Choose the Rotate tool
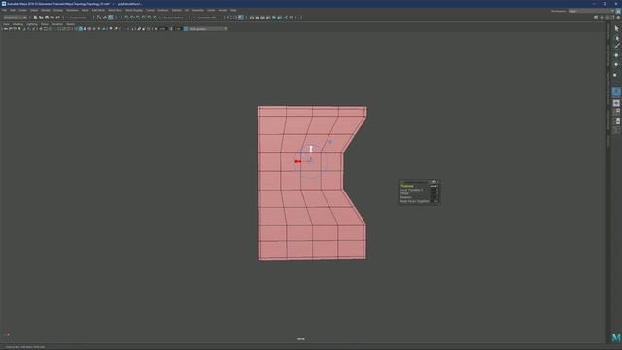Screen dimensions: 622x350 (x=616, y=65)
